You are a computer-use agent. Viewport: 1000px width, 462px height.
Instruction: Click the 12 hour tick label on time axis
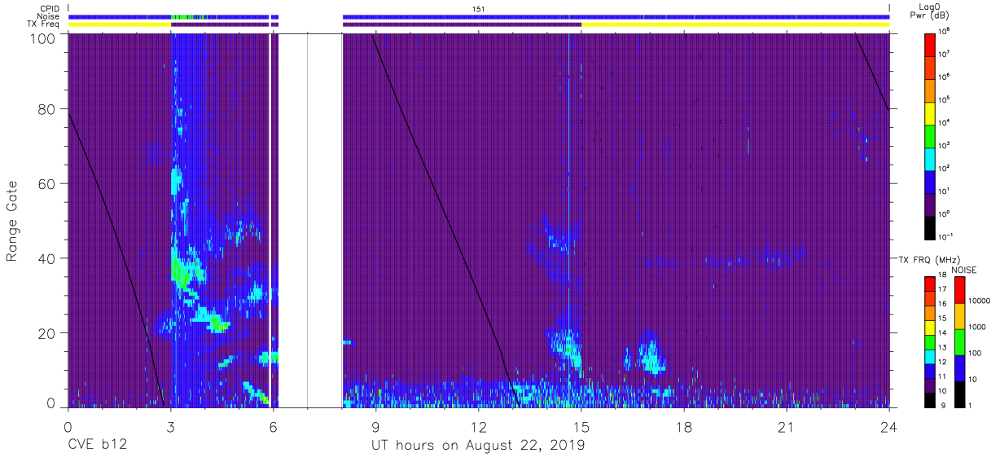[x=479, y=426]
